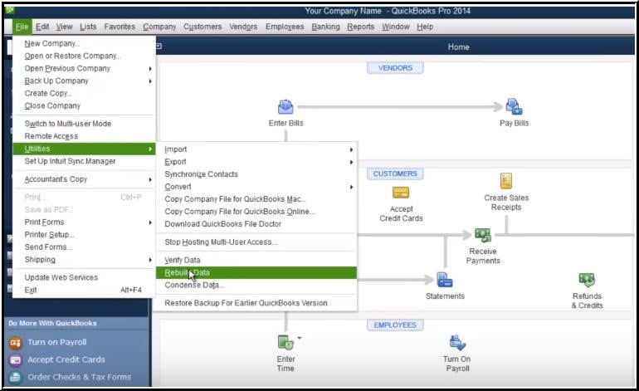Select Download QuickBooks File Doctor

(256, 224)
